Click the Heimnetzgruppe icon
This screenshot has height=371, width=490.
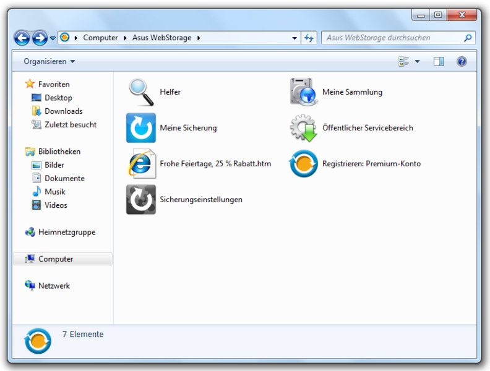pyautogui.click(x=30, y=232)
